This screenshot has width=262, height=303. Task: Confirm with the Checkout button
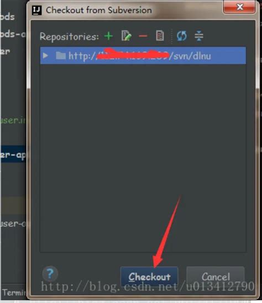(x=149, y=277)
